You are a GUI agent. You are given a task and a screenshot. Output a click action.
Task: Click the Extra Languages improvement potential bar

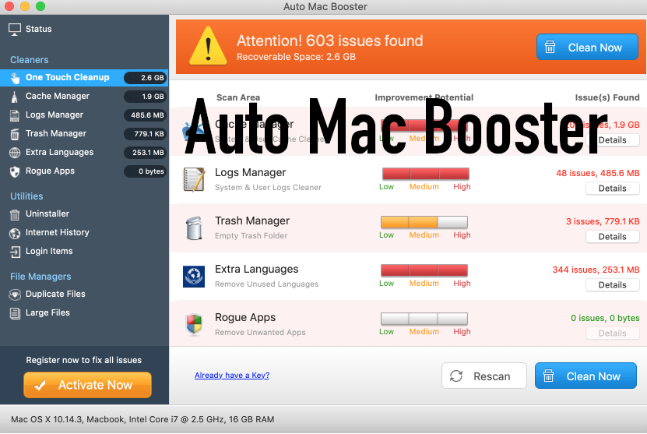[x=424, y=270]
